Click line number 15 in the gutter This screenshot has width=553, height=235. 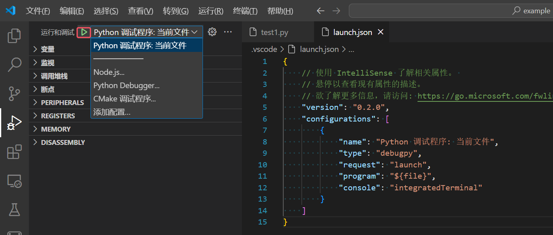(262, 222)
